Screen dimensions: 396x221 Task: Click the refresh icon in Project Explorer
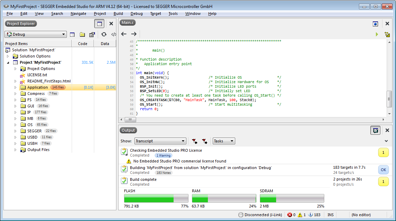[x=104, y=34]
